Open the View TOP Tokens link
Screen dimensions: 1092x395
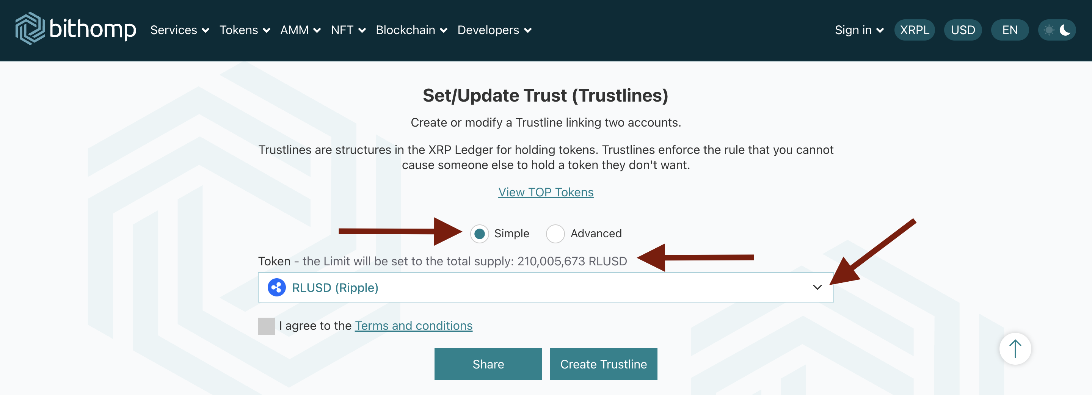[x=546, y=193]
